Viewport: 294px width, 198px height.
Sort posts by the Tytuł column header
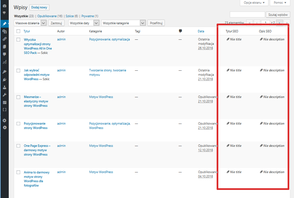(x=27, y=31)
